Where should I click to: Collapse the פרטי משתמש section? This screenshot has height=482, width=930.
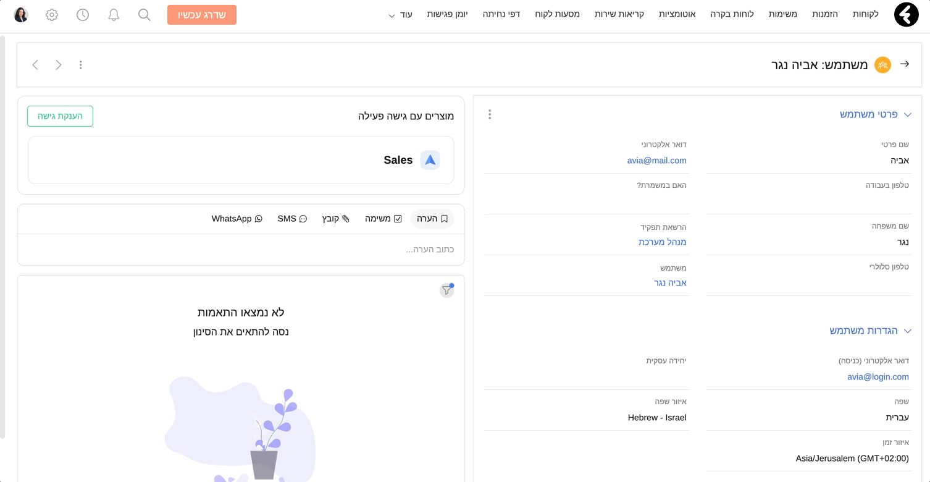click(x=908, y=115)
